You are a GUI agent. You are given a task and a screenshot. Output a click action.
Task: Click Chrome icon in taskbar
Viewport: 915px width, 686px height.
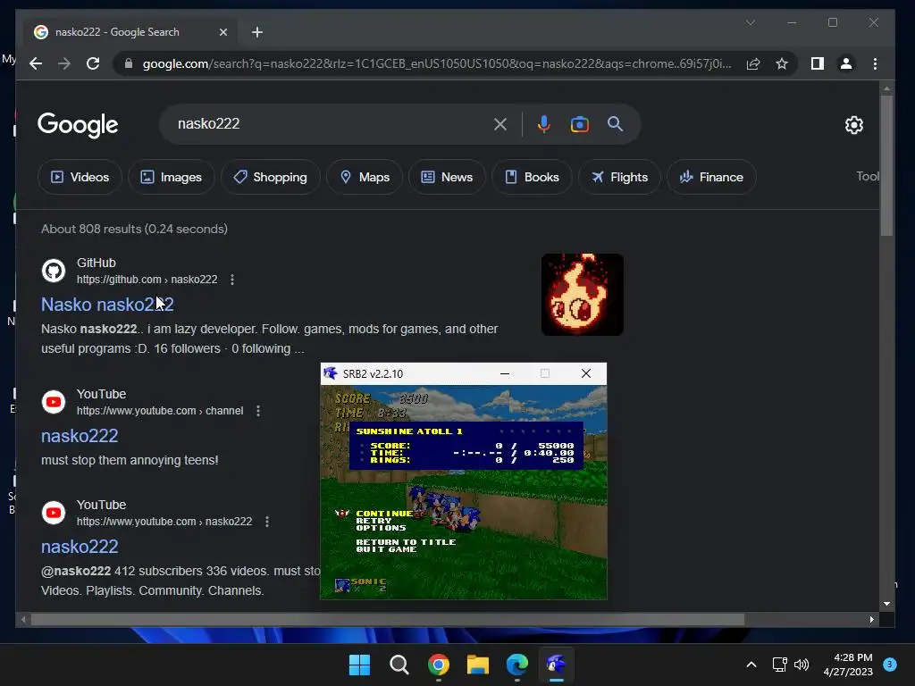tap(438, 665)
